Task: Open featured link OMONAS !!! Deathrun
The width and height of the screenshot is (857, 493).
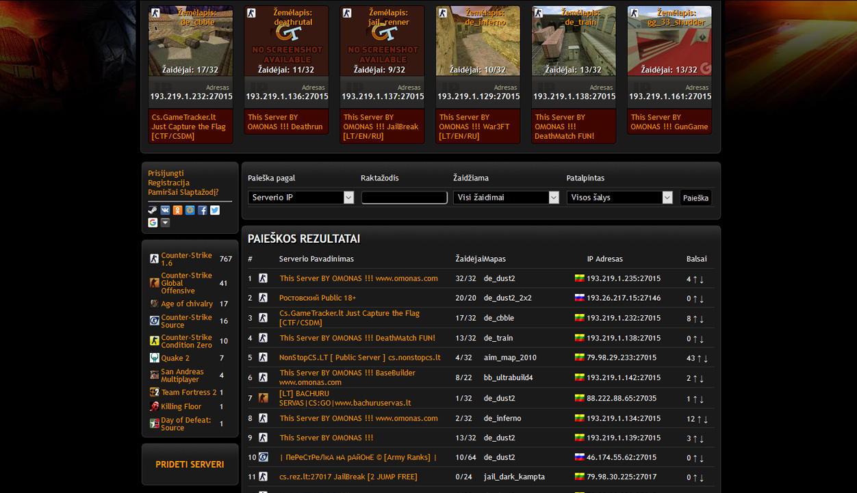Action: click(x=285, y=122)
